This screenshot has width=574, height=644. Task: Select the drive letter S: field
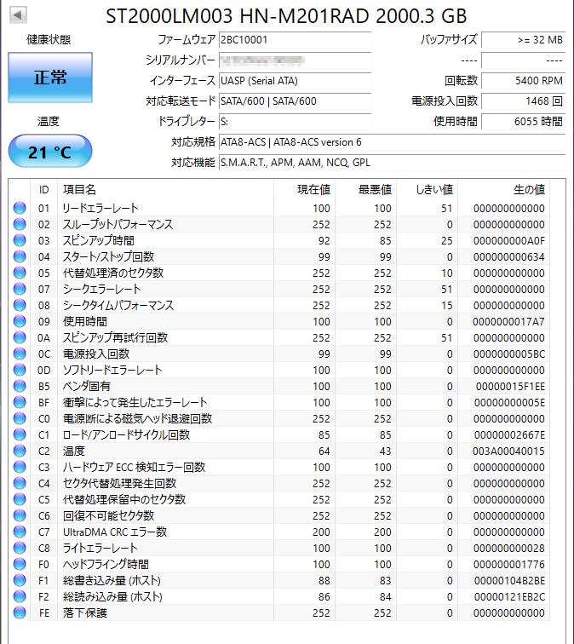tap(295, 122)
